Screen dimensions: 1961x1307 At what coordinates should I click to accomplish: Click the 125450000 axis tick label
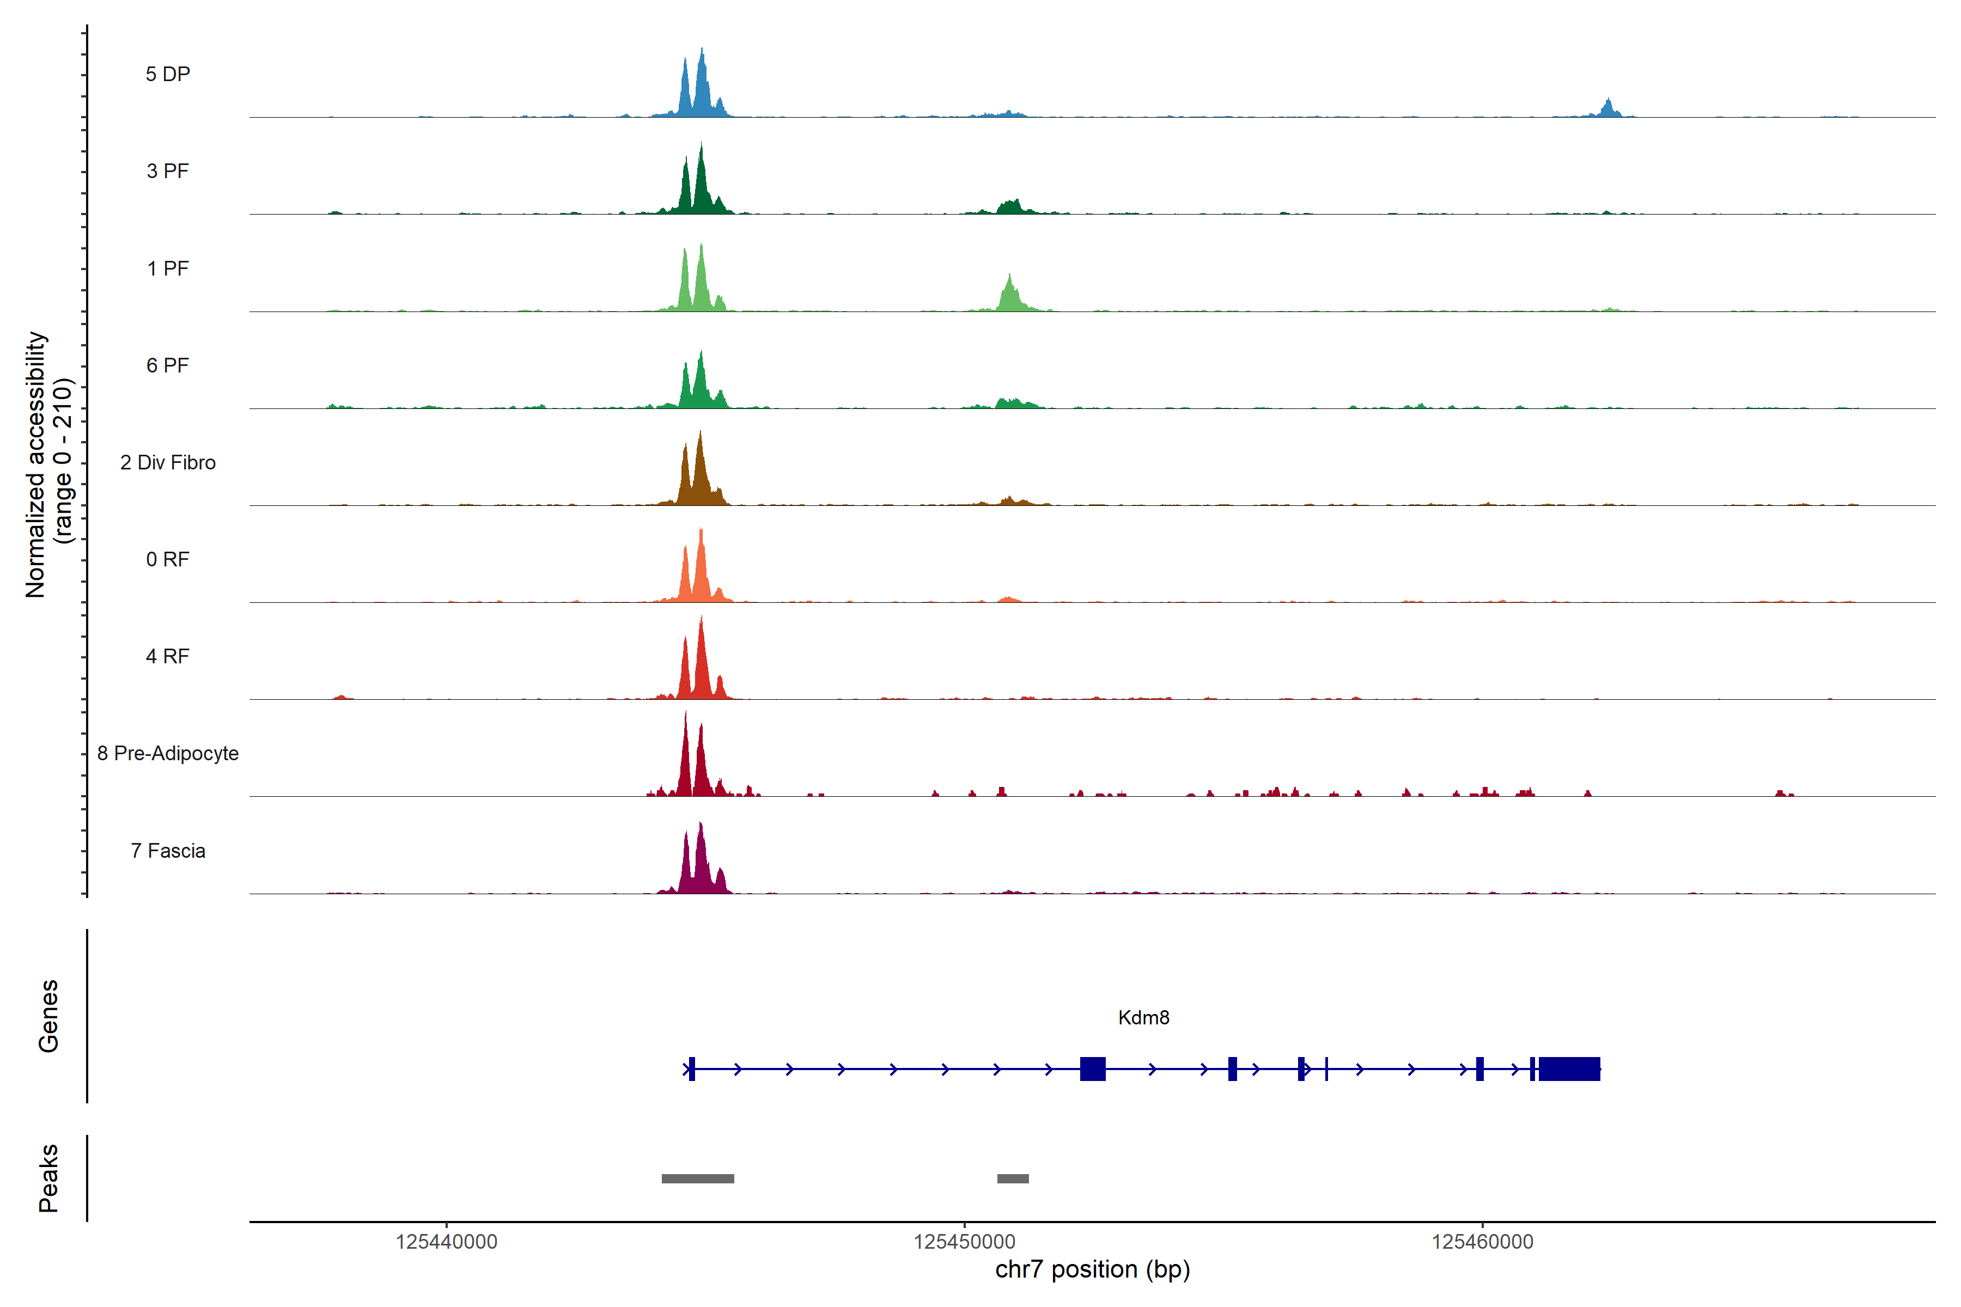[964, 1242]
